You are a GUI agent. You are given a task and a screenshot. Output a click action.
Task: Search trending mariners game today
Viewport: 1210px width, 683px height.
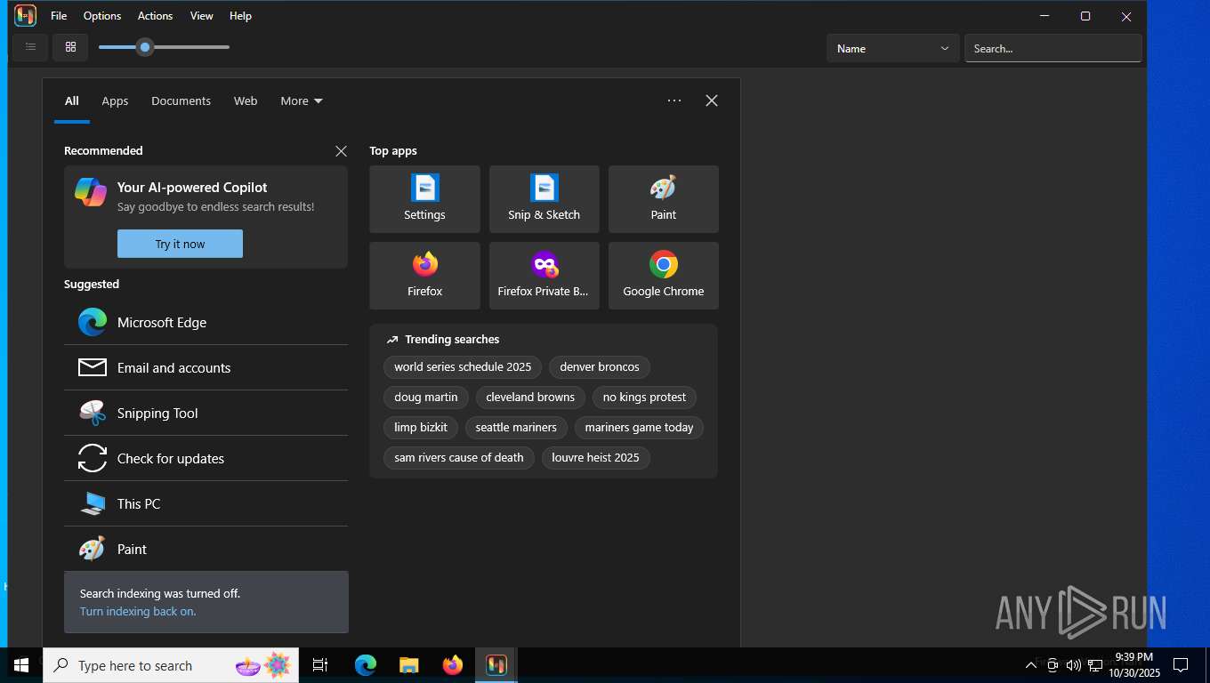pyautogui.click(x=639, y=427)
